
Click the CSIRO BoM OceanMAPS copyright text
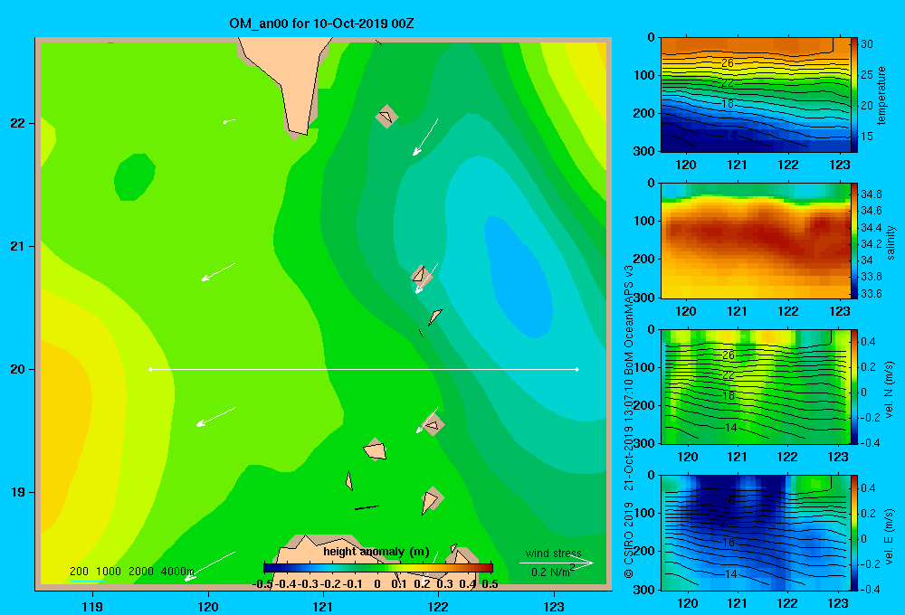[629, 421]
